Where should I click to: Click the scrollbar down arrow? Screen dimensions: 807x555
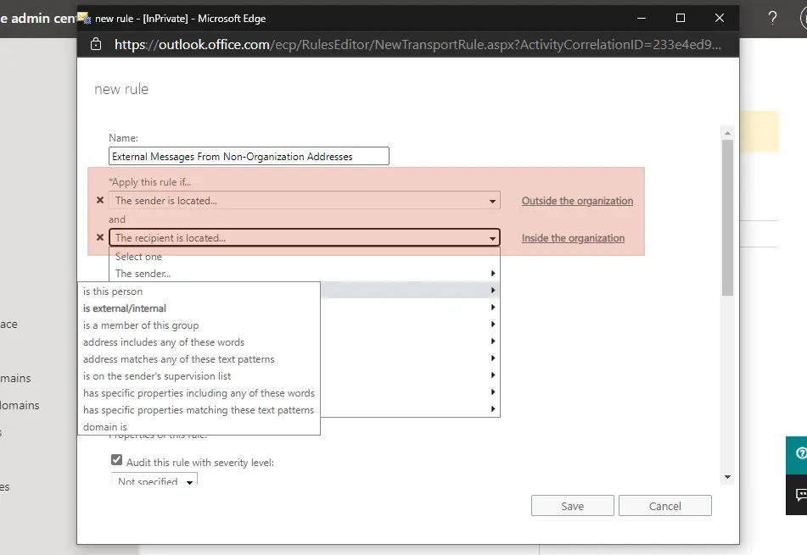click(x=727, y=477)
